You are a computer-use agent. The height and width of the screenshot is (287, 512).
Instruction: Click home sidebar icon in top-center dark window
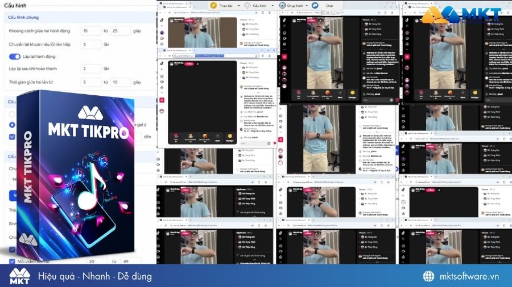284,44
